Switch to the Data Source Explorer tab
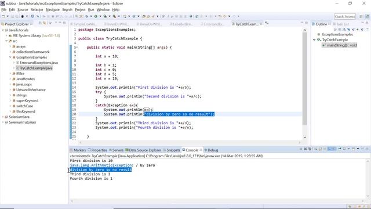 click(143, 150)
